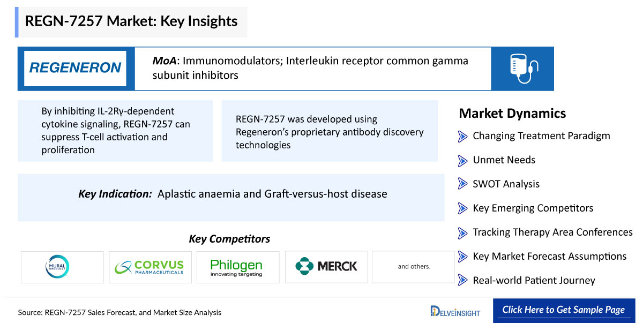Image resolution: width=643 pixels, height=323 pixels.
Task: Select Key Market Forecast Assumptions
Action: tap(549, 256)
